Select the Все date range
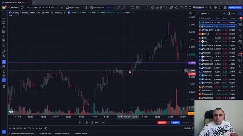 pyautogui.click(x=40, y=128)
